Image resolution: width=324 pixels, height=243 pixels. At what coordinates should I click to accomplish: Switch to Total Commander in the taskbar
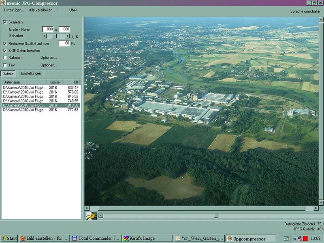click(95, 238)
